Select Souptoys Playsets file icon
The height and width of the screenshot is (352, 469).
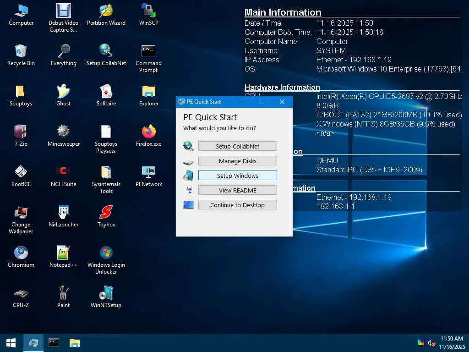pos(106,139)
